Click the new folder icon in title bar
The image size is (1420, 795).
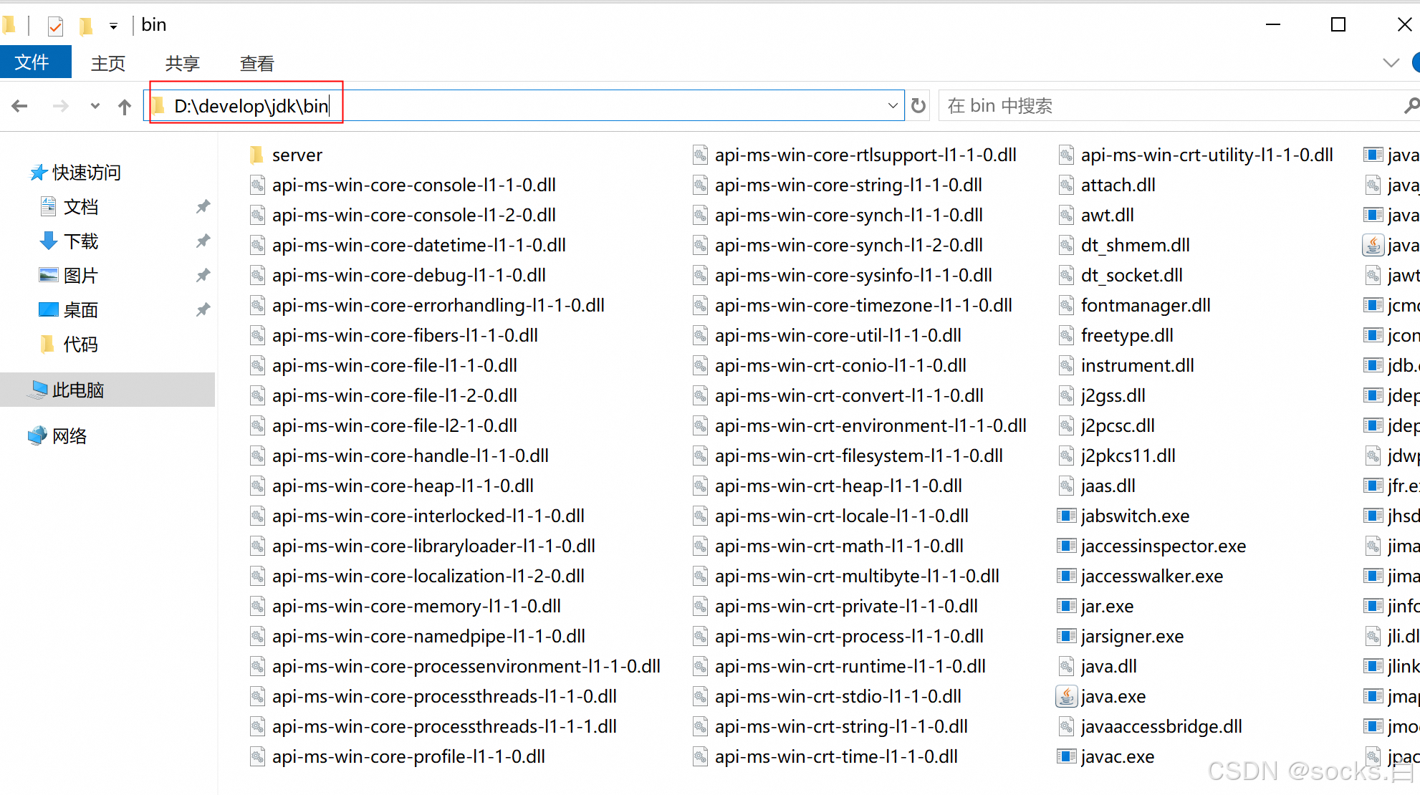(x=86, y=26)
